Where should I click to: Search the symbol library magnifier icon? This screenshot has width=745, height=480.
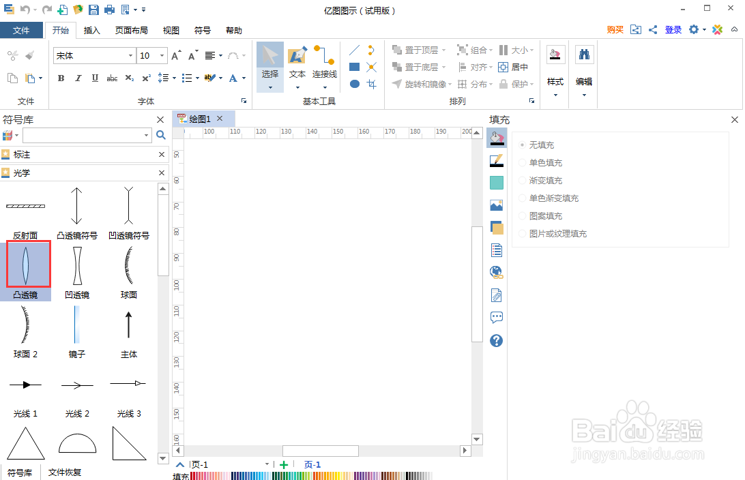coord(161,135)
